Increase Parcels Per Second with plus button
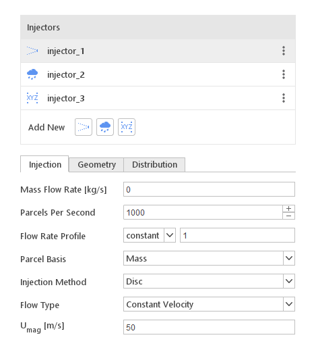The width and height of the screenshot is (316, 348). pyautogui.click(x=288, y=209)
